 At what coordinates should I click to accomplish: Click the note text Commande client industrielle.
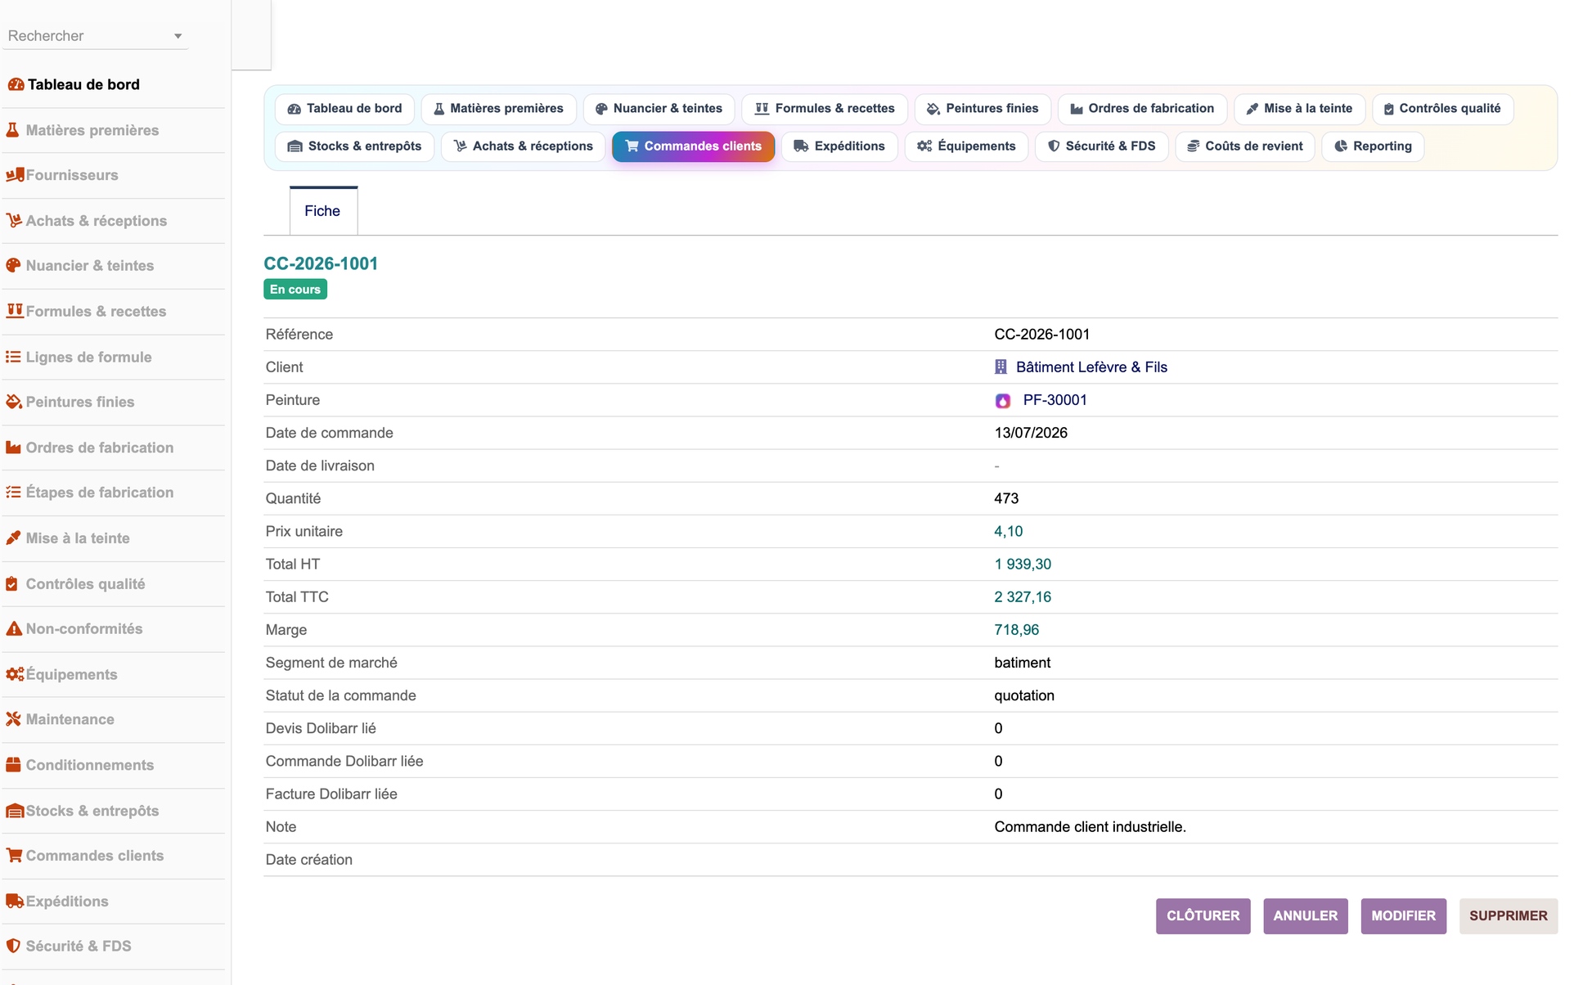pos(1090,827)
